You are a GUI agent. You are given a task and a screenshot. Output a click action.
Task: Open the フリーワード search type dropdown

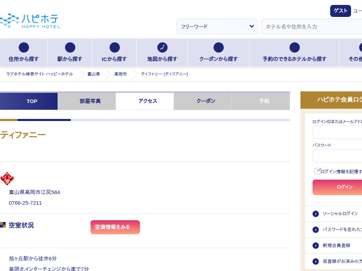click(x=217, y=26)
